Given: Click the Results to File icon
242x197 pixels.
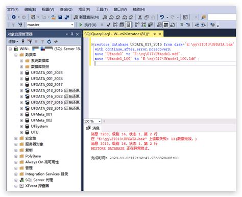Looking at the screenshot, I should click(173, 25).
